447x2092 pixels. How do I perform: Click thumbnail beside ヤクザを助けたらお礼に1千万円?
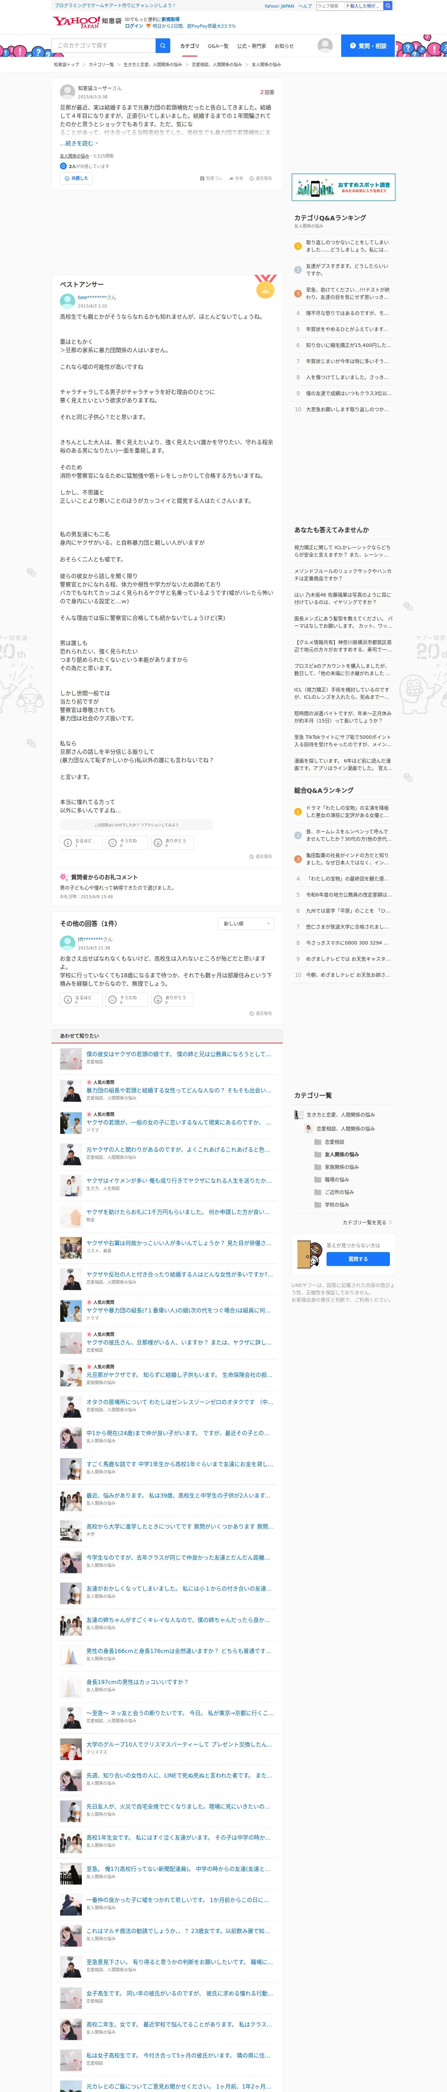[71, 1216]
